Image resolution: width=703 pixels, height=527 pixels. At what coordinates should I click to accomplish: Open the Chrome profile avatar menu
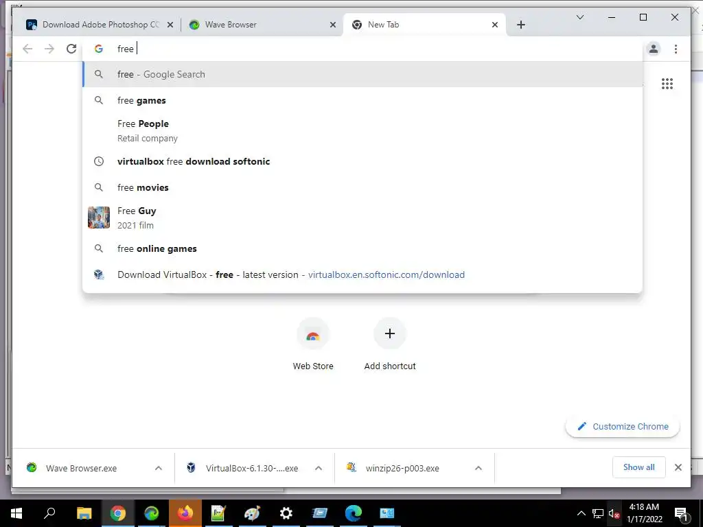[x=654, y=49]
